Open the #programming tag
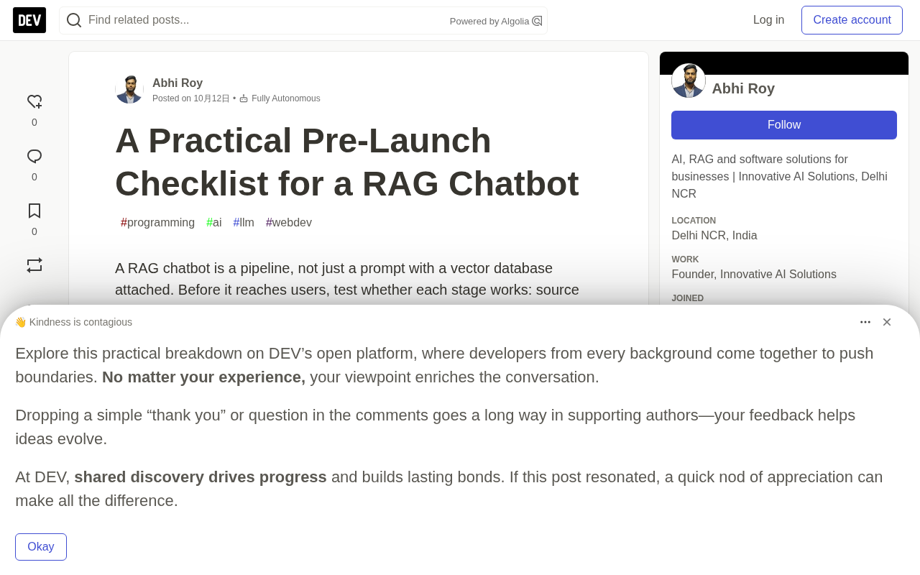Image resolution: width=920 pixels, height=575 pixels. (x=157, y=223)
